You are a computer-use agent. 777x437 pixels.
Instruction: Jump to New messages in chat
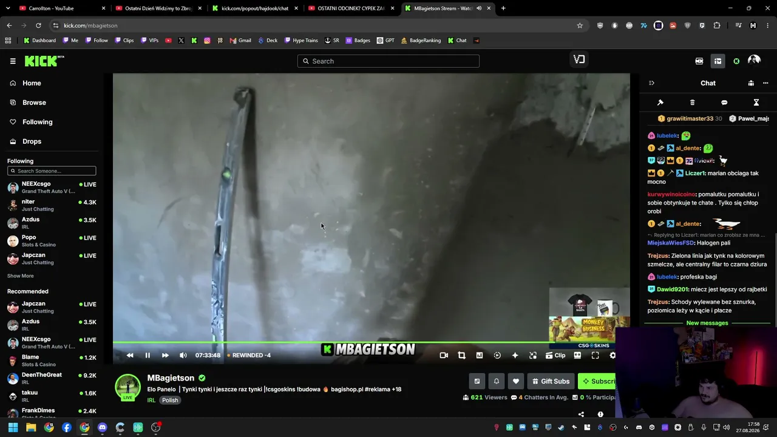point(707,323)
